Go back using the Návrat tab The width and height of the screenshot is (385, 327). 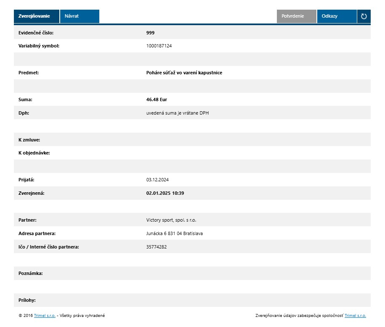(80, 16)
